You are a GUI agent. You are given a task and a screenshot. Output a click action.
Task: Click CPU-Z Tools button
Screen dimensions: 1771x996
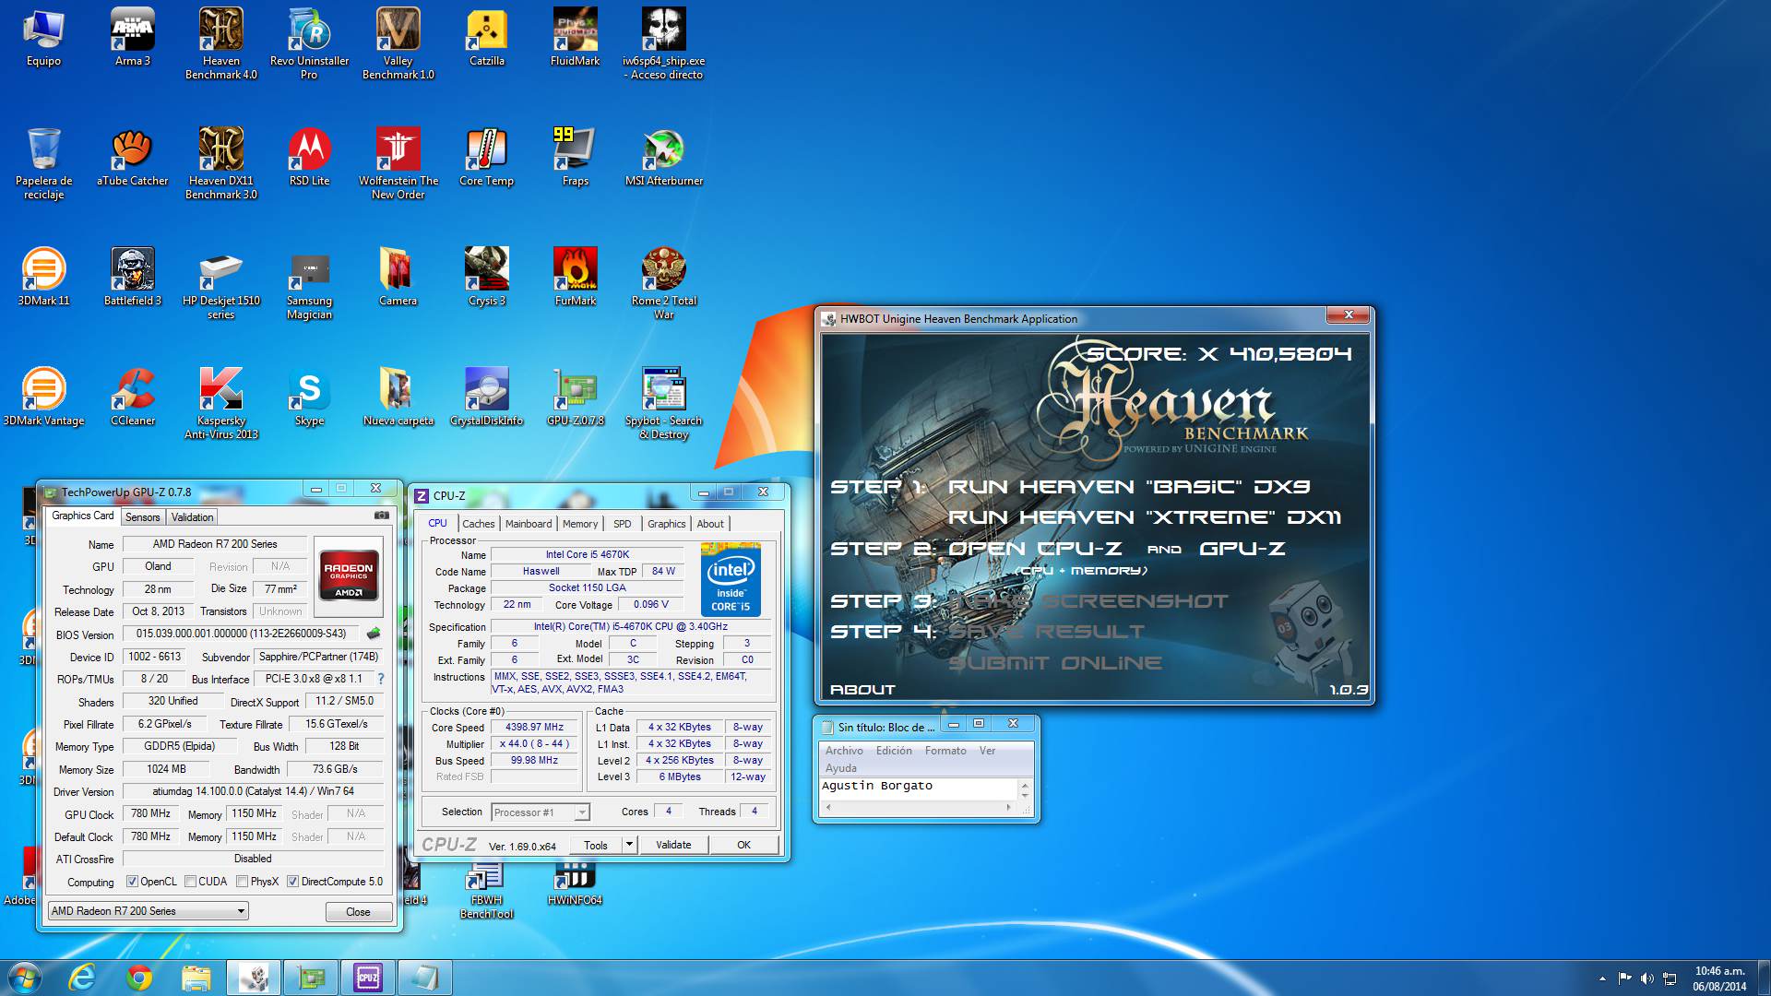596,845
